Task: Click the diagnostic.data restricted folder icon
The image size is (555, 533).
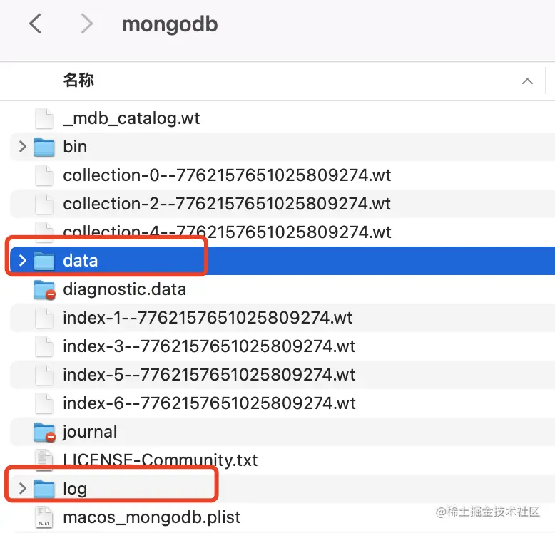Action: pyautogui.click(x=44, y=289)
